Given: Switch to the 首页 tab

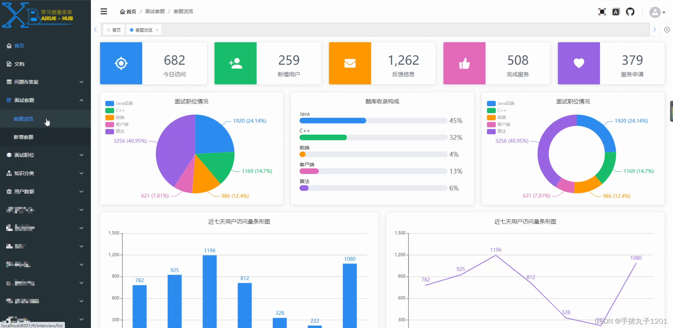Looking at the screenshot, I should point(114,30).
